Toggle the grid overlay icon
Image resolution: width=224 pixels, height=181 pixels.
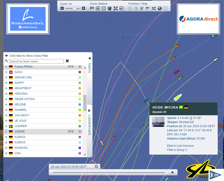pyautogui.click(x=130, y=8)
